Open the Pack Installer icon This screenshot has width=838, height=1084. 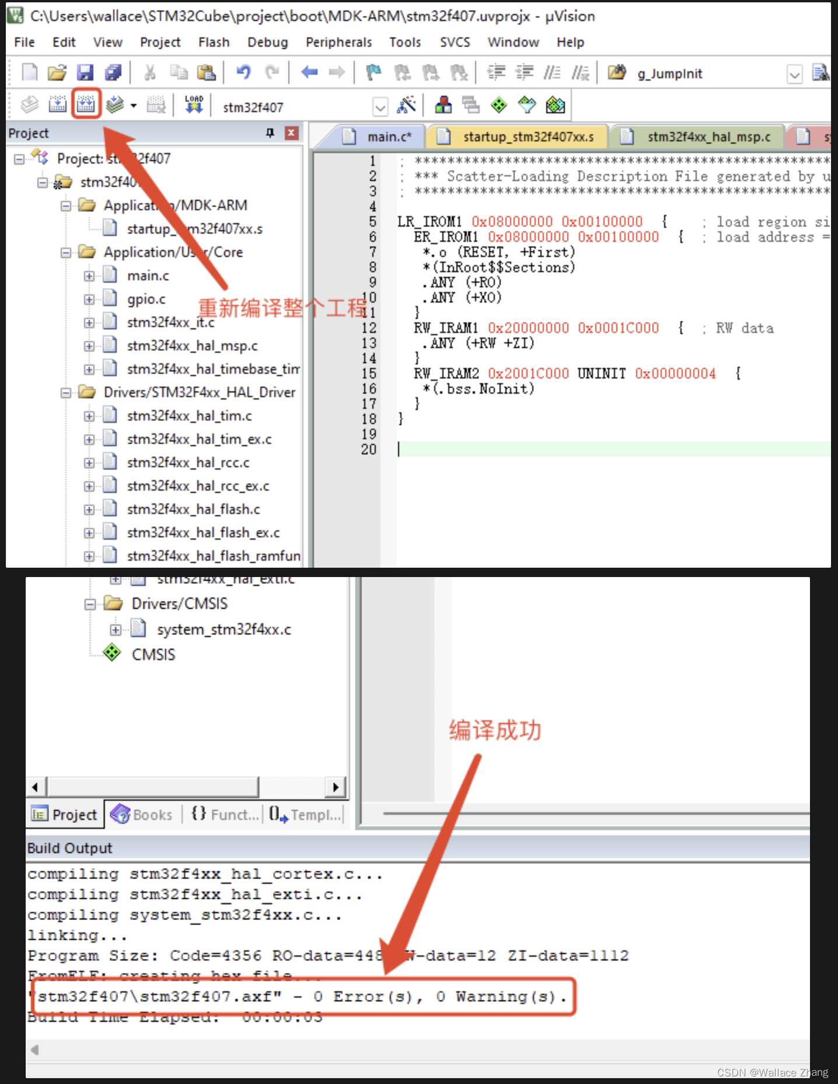point(555,105)
